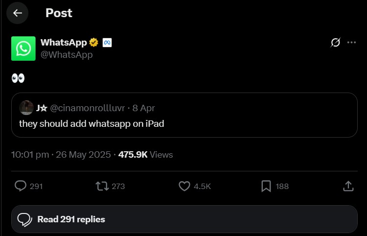367x236 pixels.
Task: Click the Grok explain-post icon
Action: 335,43
